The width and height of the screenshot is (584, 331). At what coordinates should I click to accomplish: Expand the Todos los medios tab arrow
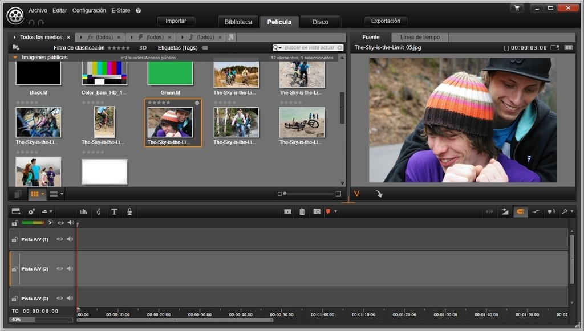pyautogui.click(x=14, y=37)
